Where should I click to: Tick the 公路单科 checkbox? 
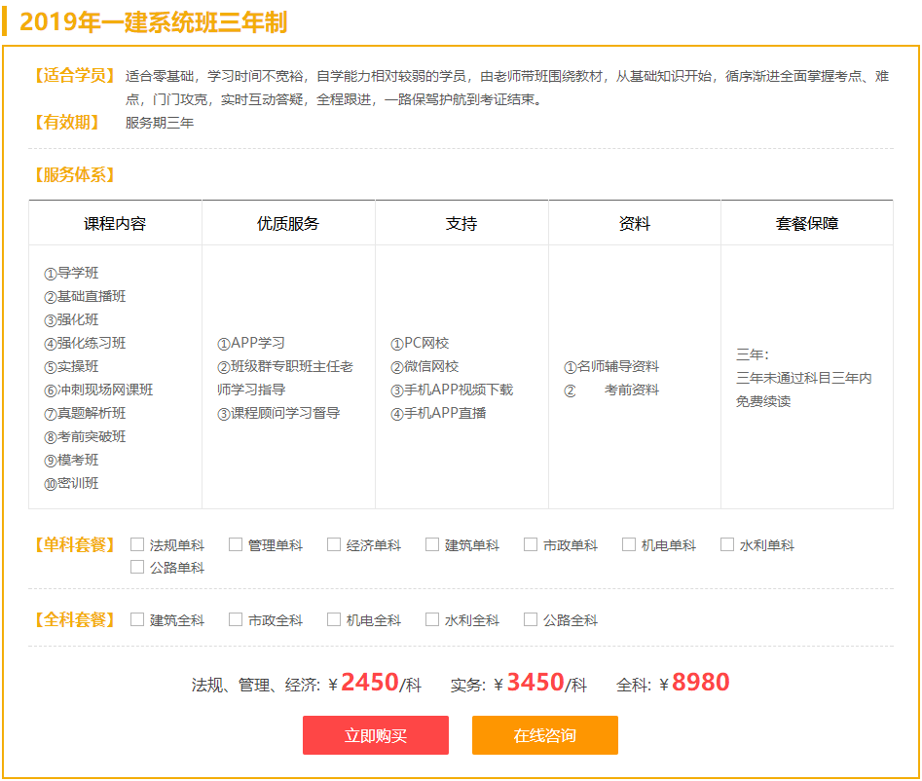pos(137,567)
